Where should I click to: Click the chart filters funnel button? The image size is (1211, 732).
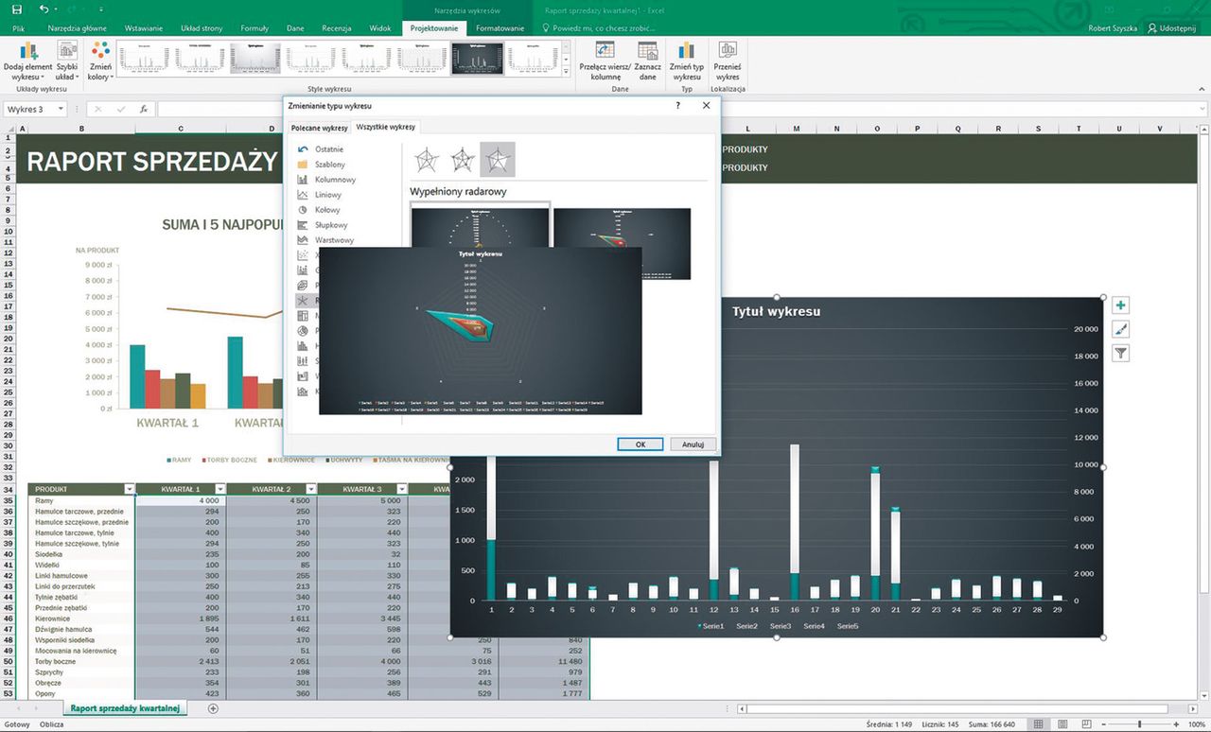pos(1120,353)
